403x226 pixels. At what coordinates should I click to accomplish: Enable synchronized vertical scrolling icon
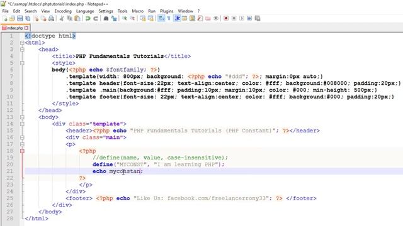[143, 18]
